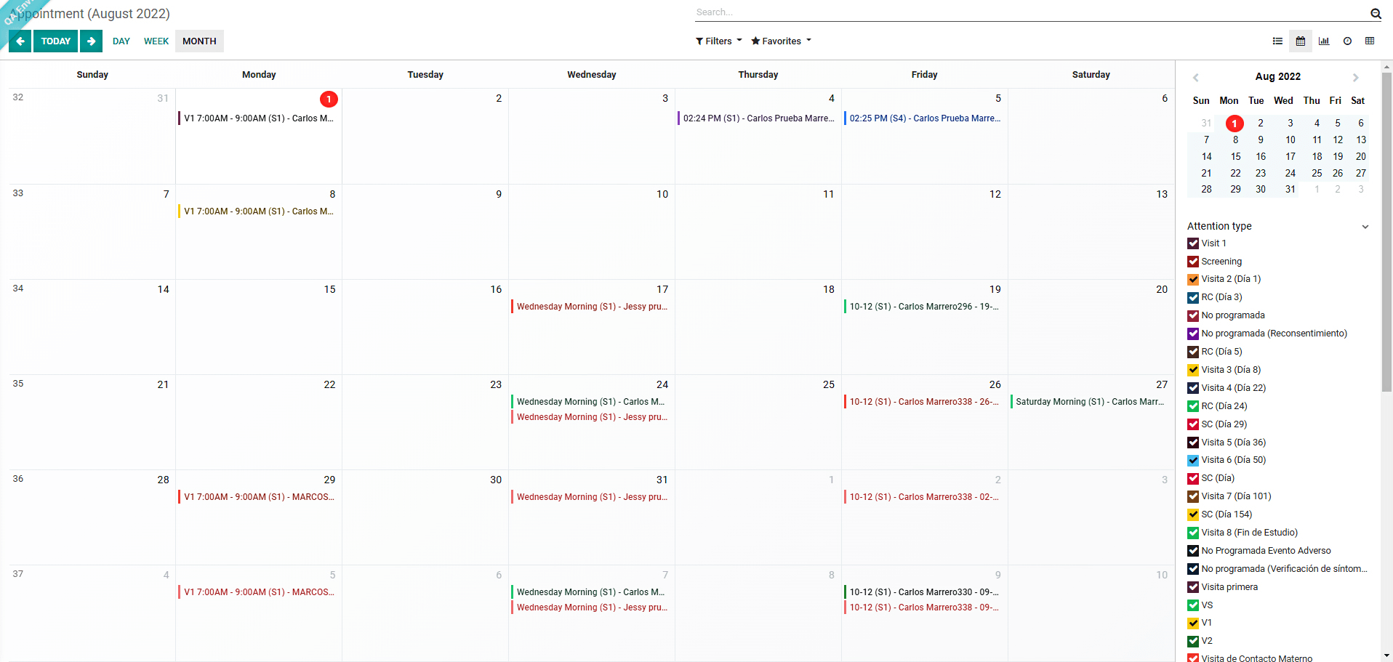The image size is (1393, 662).
Task: Open 10-12 (S1) Carlos Marrero338 - 26 appointment
Action: click(x=924, y=402)
